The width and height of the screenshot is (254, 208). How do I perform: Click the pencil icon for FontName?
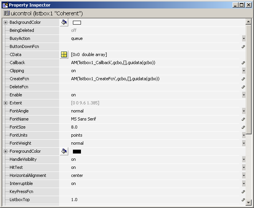click(x=243, y=119)
